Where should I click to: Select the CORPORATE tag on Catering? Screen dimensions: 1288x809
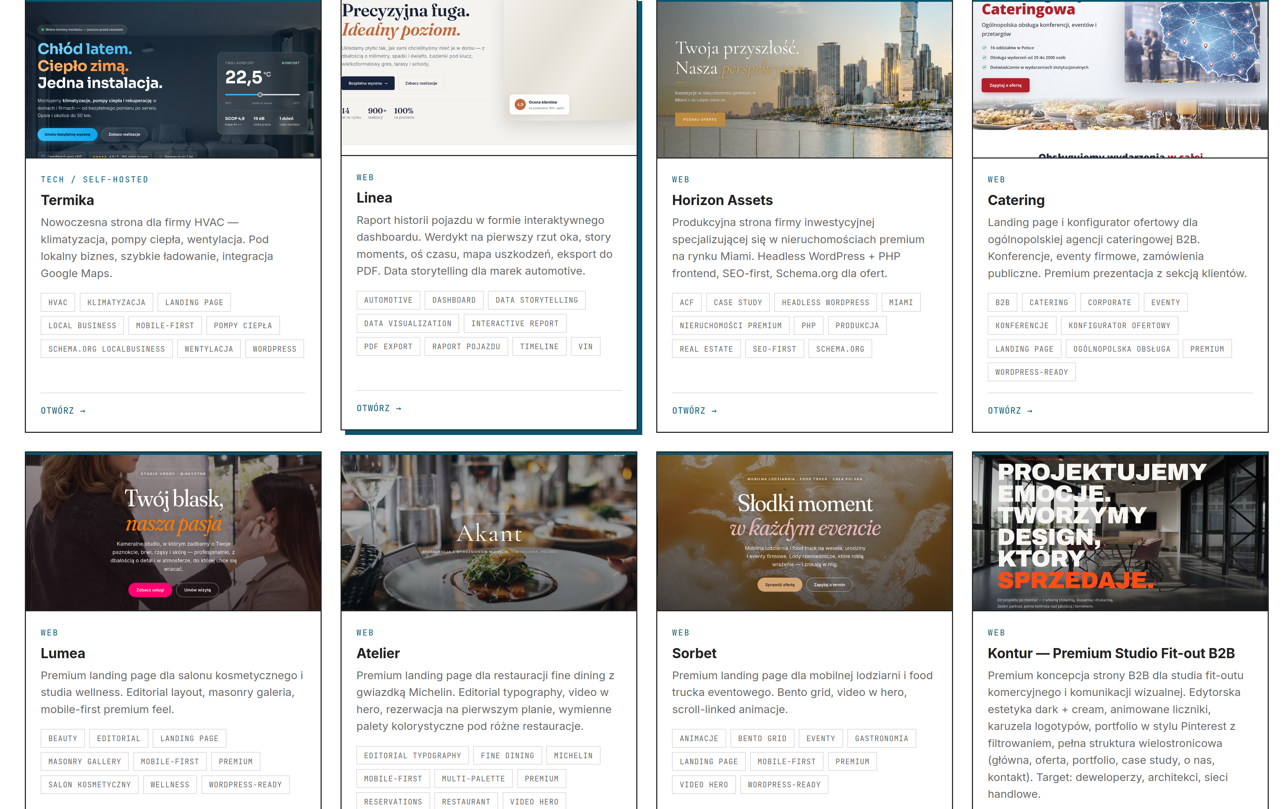pyautogui.click(x=1109, y=302)
